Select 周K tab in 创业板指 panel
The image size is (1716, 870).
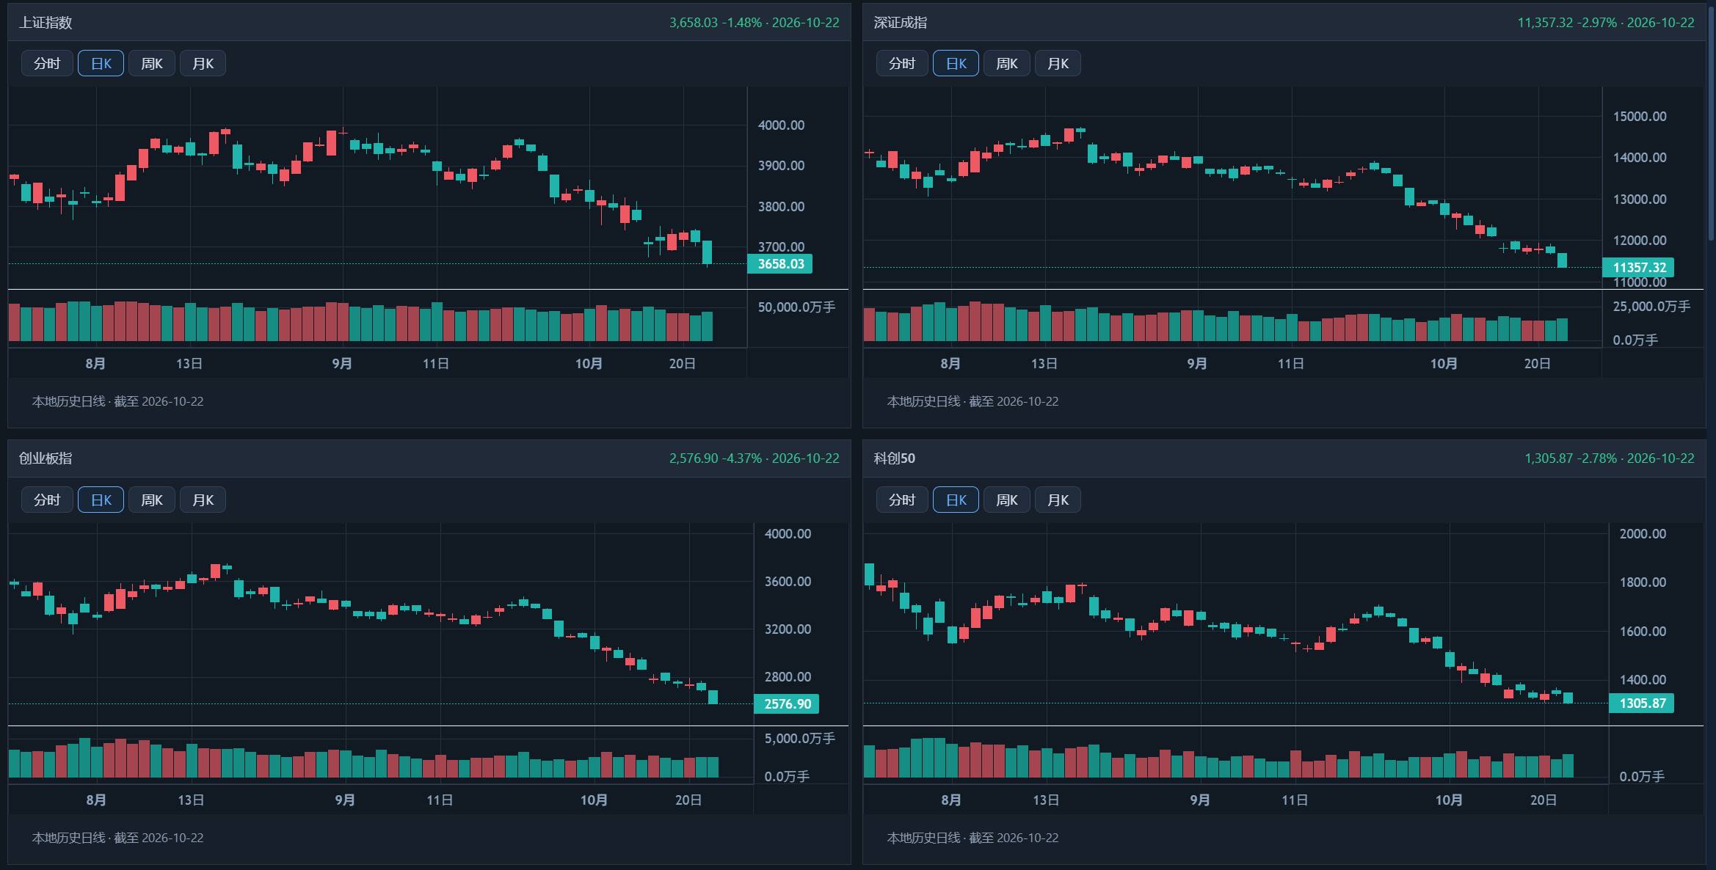tap(152, 500)
